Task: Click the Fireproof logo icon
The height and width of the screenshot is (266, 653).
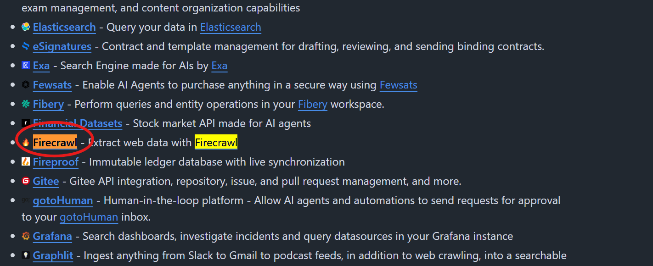Action: pos(26,161)
